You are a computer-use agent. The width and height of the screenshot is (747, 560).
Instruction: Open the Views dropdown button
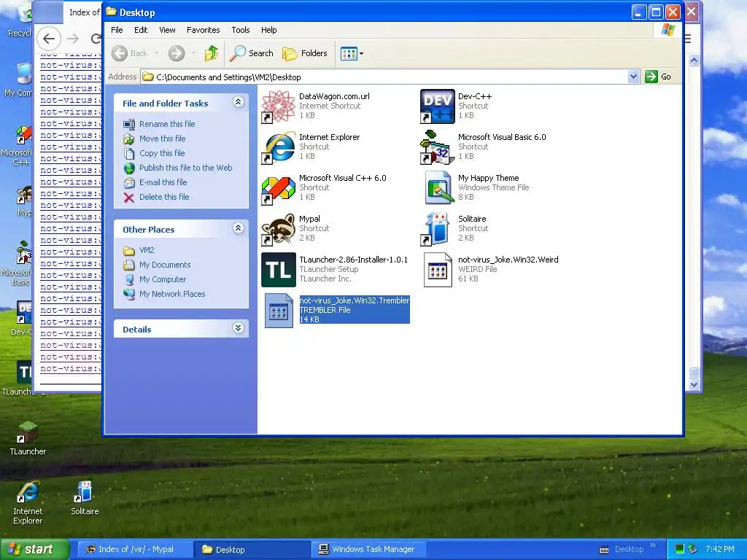click(x=352, y=53)
